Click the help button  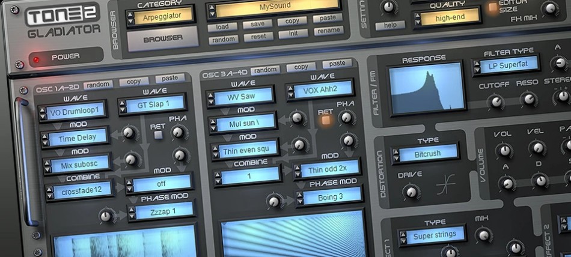coord(390,26)
